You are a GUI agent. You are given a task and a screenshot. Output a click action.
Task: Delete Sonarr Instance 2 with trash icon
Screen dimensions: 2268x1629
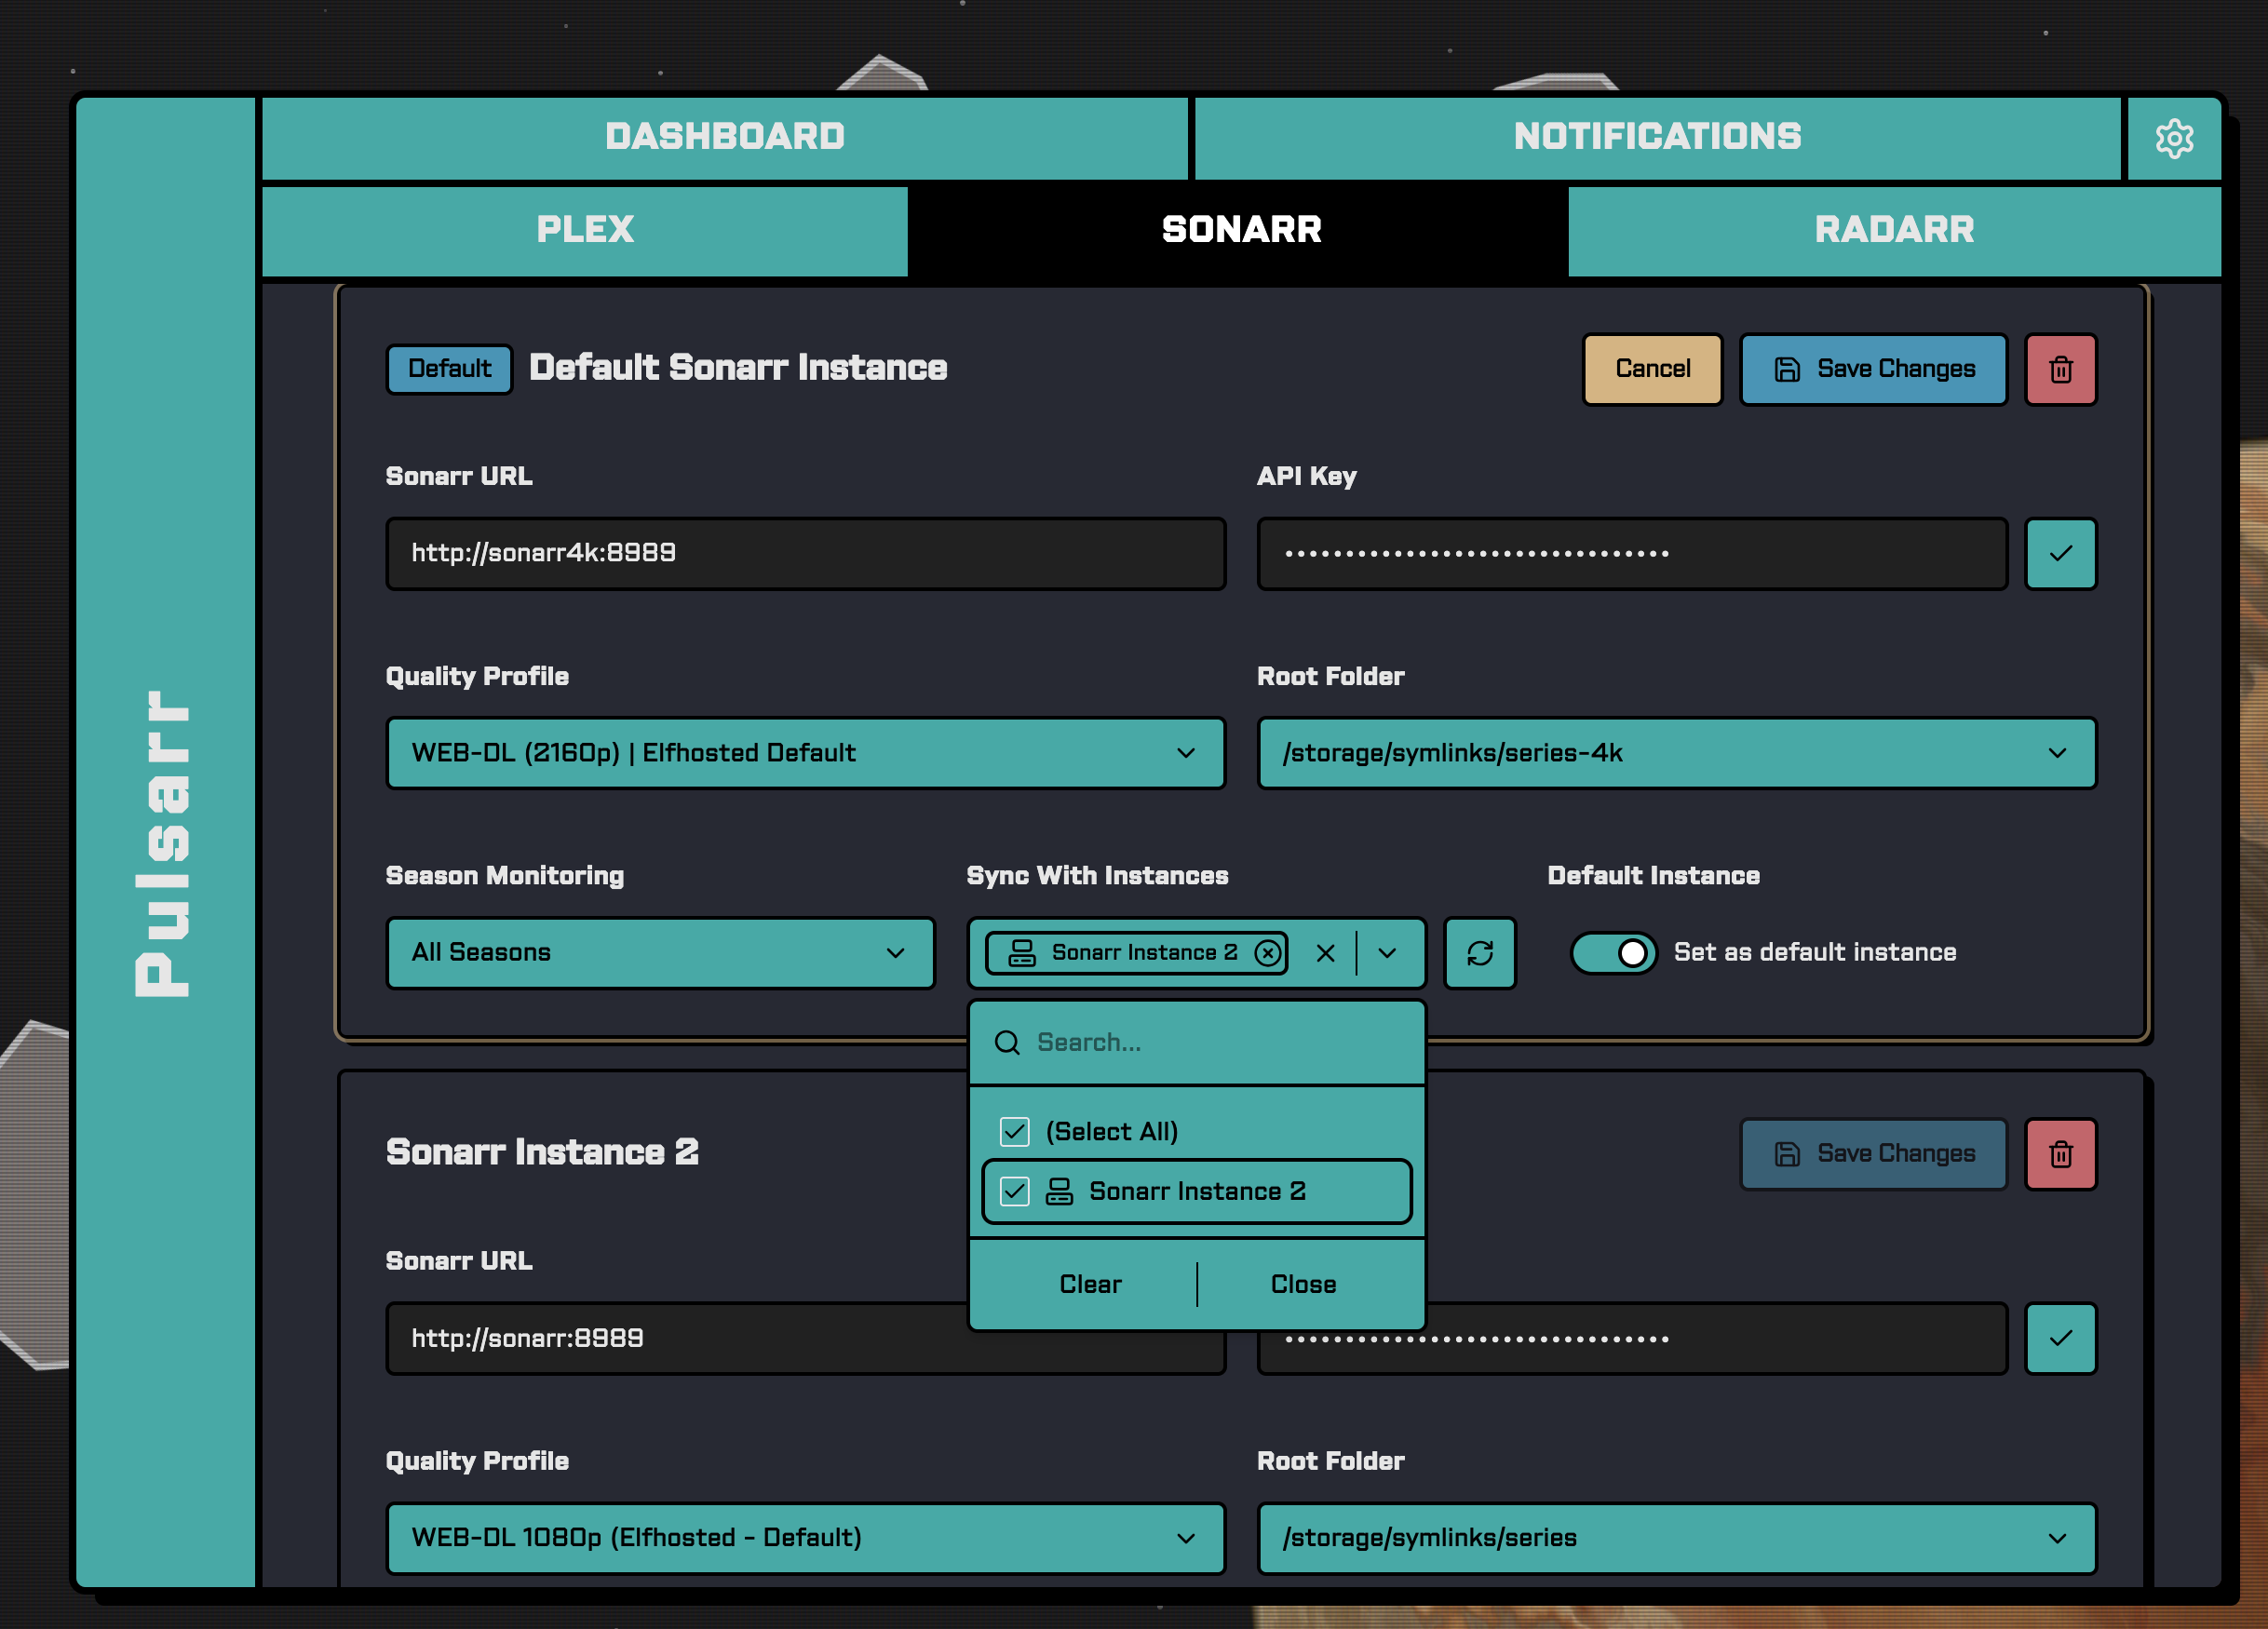2060,1153
